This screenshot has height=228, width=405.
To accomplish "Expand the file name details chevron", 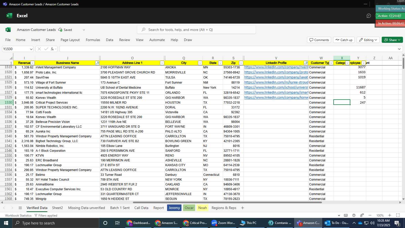I will [x=84, y=30].
